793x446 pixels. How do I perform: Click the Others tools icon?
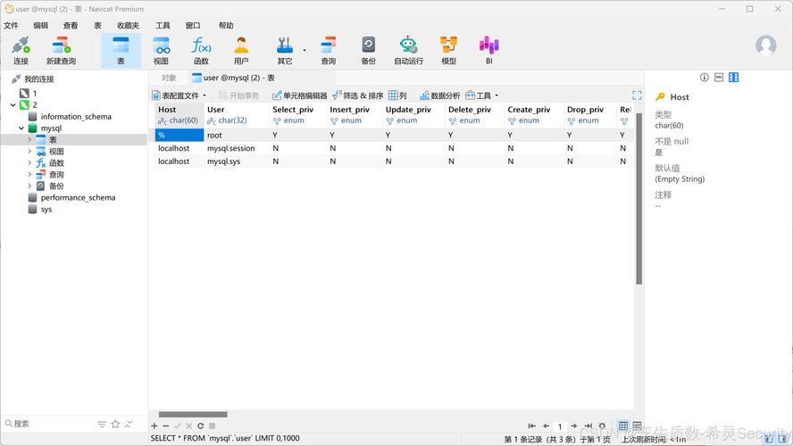coord(285,51)
